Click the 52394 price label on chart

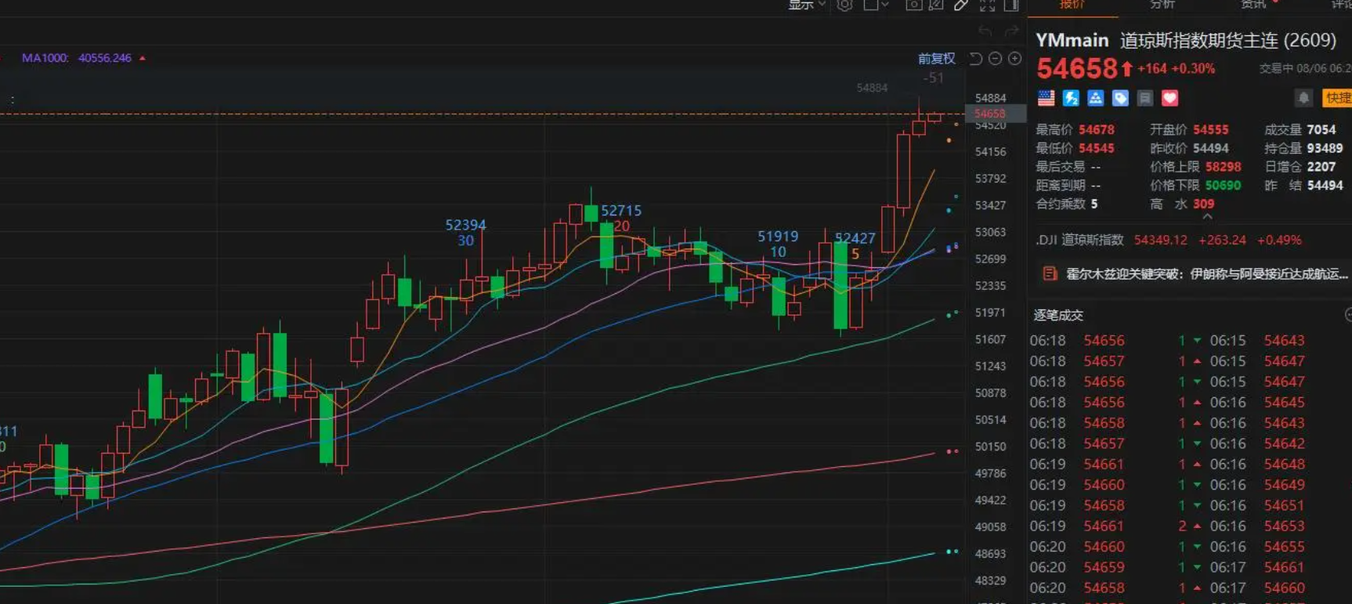pyautogui.click(x=465, y=225)
